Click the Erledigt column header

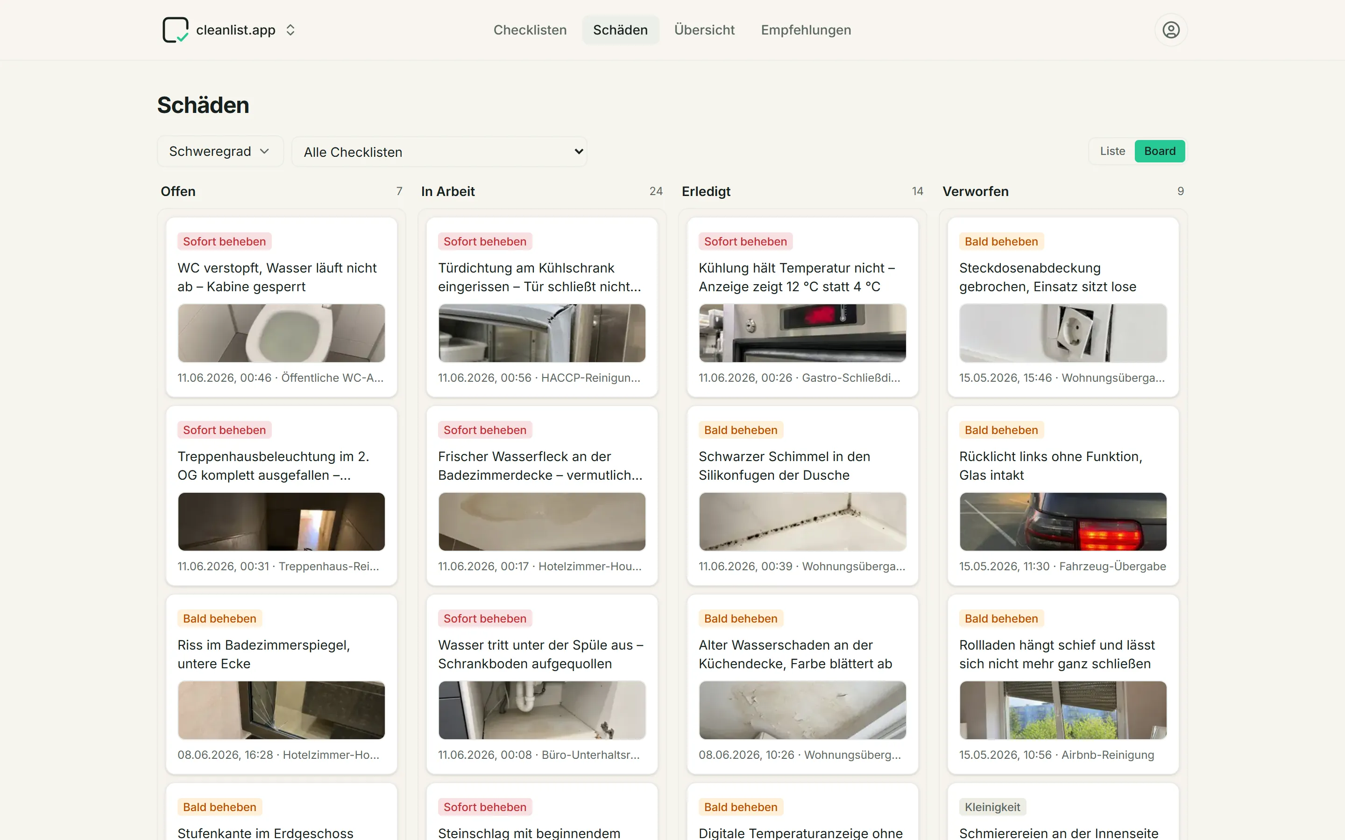706,191
